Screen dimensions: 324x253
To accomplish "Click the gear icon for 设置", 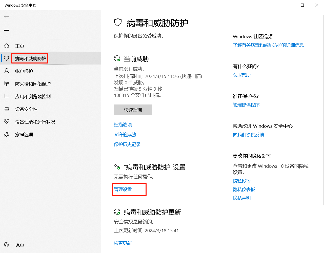I will (x=7, y=244).
